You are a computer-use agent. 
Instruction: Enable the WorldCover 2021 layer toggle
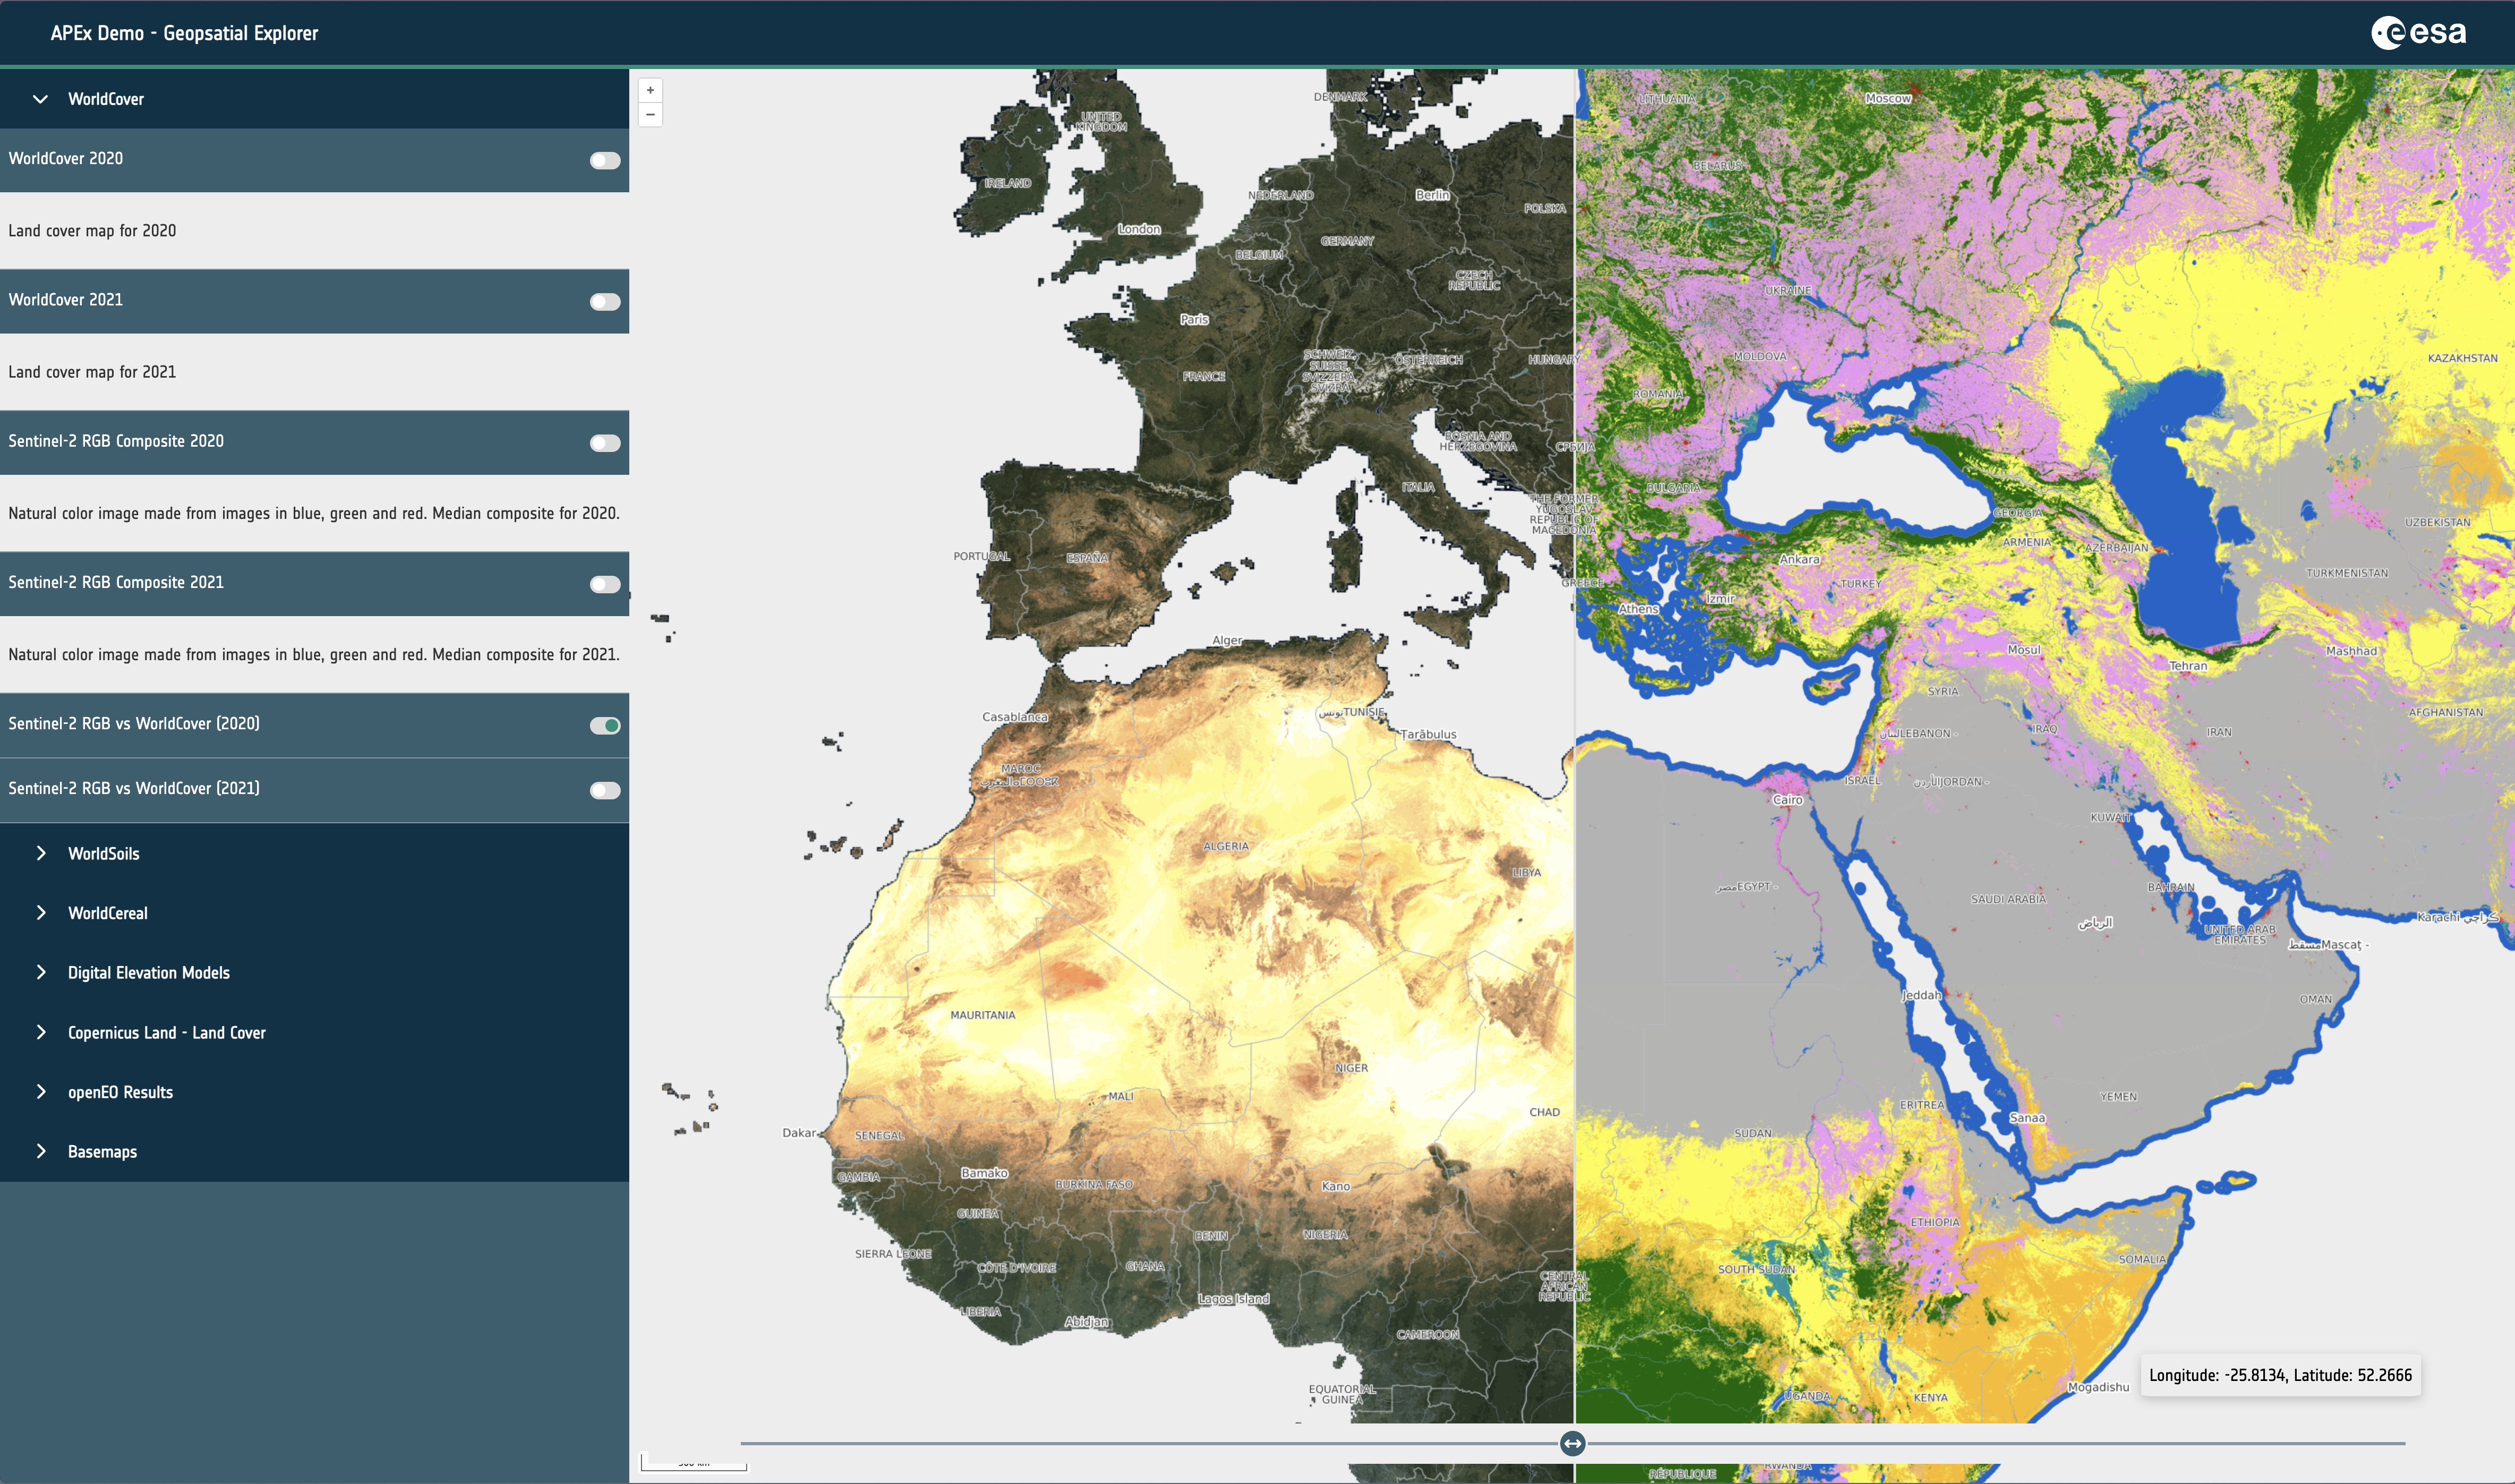pos(605,301)
